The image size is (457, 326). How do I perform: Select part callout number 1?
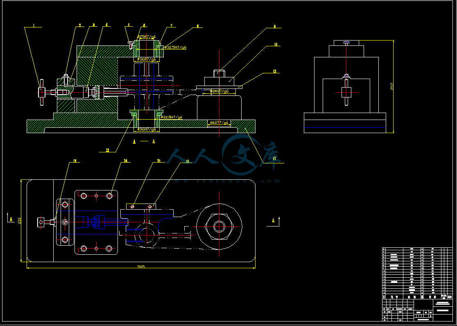tap(34, 26)
